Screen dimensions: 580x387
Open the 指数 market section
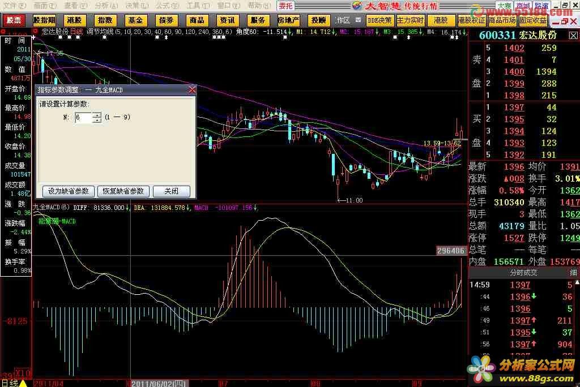pos(105,20)
